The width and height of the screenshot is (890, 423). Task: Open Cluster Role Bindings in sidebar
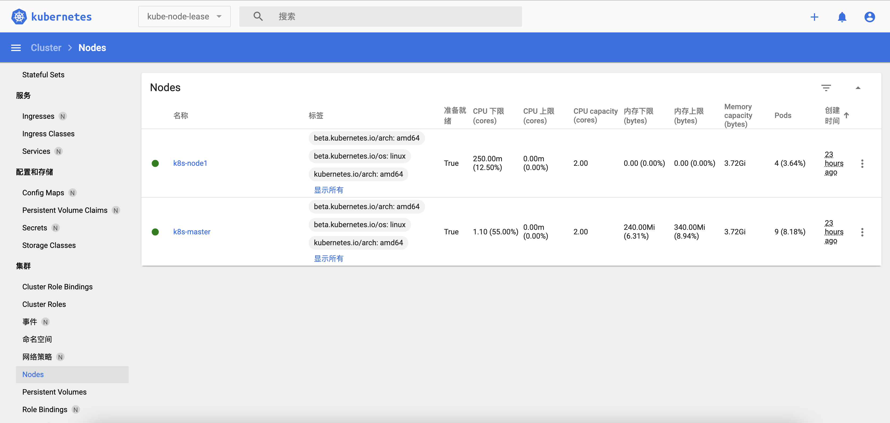57,287
